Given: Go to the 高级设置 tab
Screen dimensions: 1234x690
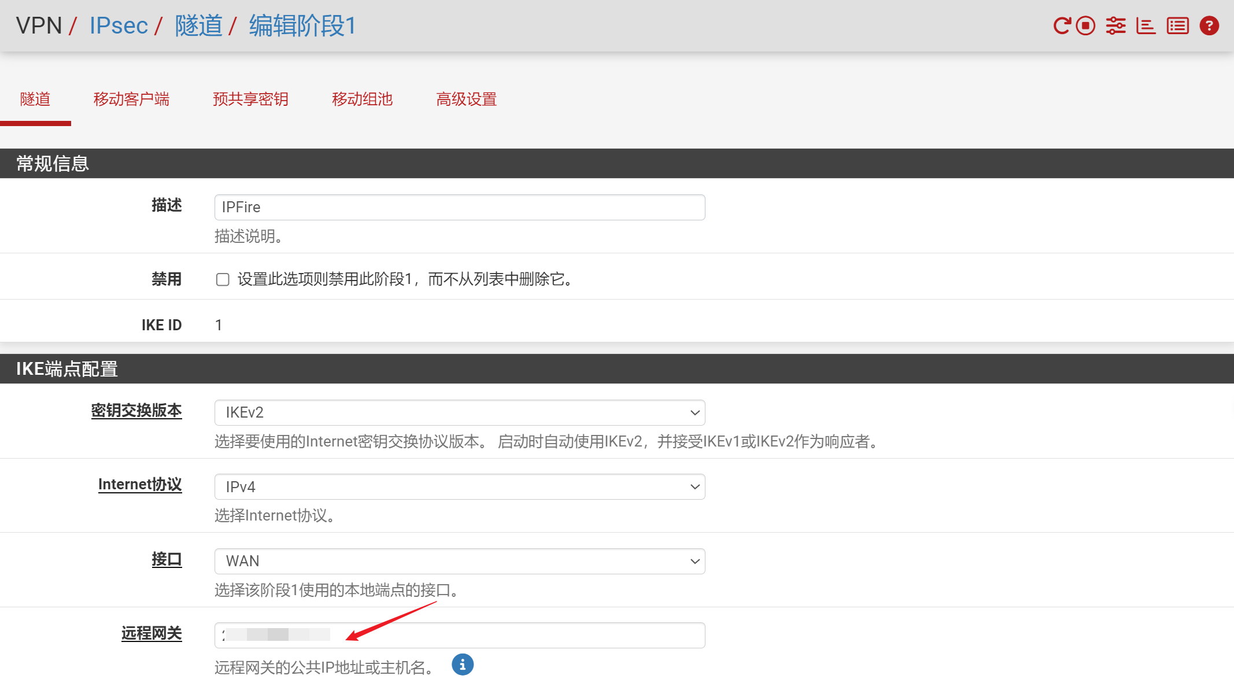Looking at the screenshot, I should coord(466,99).
